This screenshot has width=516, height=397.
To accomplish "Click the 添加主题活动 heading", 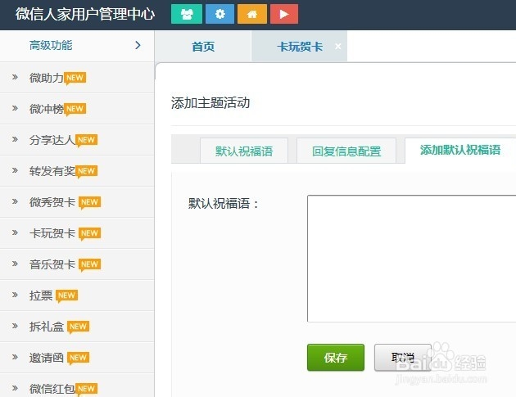I will [210, 103].
